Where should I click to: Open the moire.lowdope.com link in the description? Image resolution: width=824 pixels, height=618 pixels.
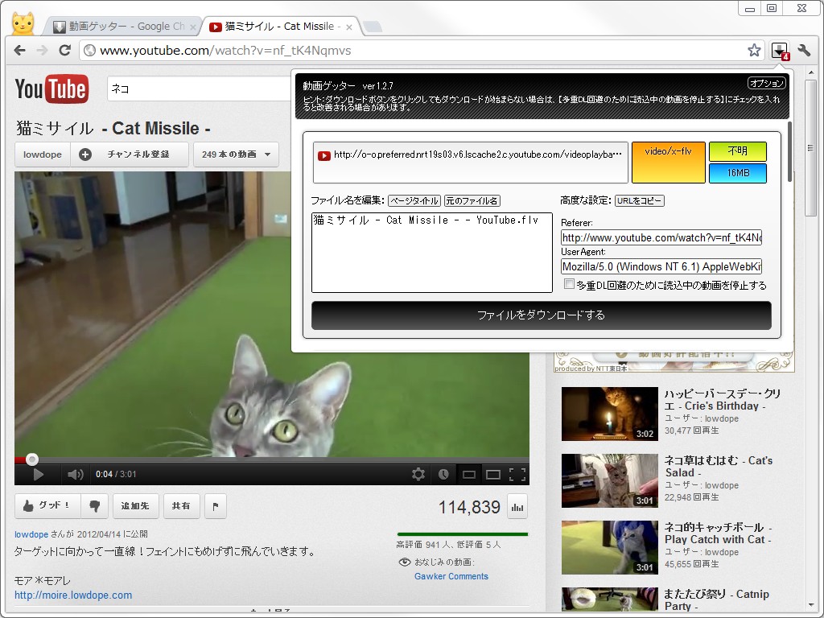[x=72, y=595]
